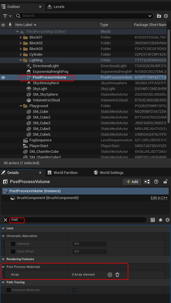Tick the Emissive Materials override checkbox

click(9, 290)
